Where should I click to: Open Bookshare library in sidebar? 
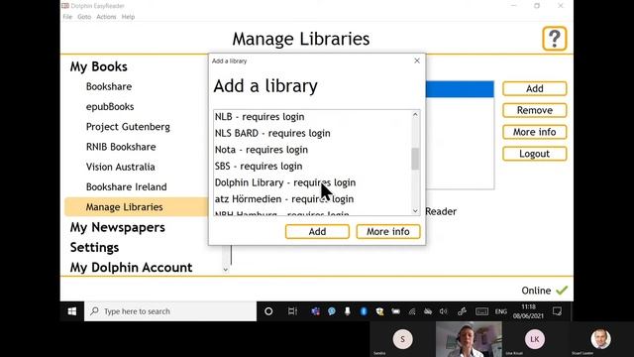coord(109,86)
